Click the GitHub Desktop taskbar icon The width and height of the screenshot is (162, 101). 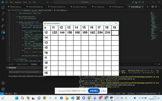coord(78,98)
